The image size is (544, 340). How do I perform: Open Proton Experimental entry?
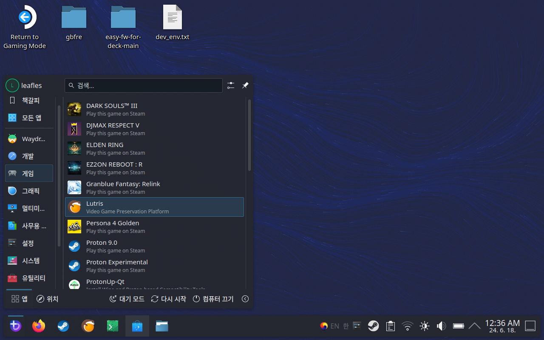(154, 266)
